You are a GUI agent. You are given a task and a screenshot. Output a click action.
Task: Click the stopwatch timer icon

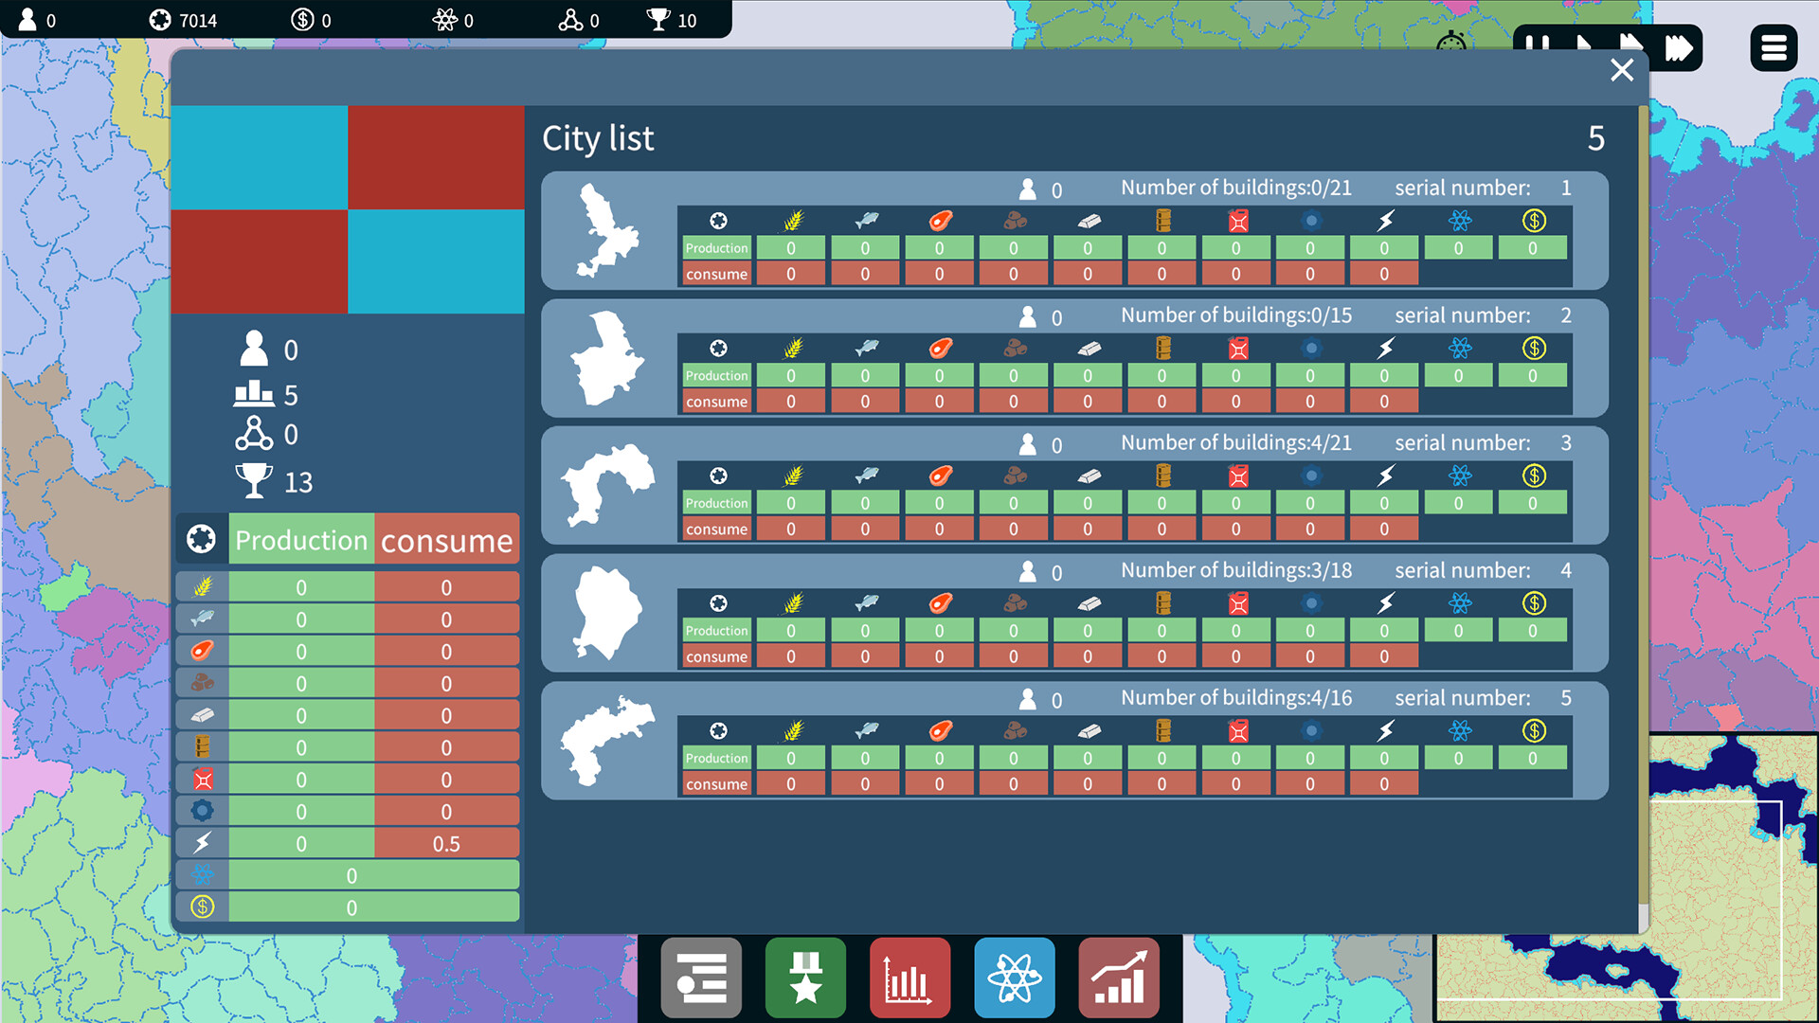point(1450,44)
